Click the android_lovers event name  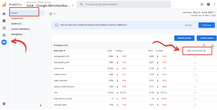click(x=60, y=74)
